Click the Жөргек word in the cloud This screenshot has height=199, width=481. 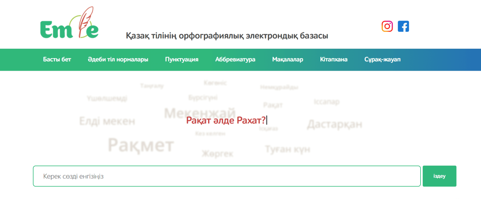click(x=217, y=154)
